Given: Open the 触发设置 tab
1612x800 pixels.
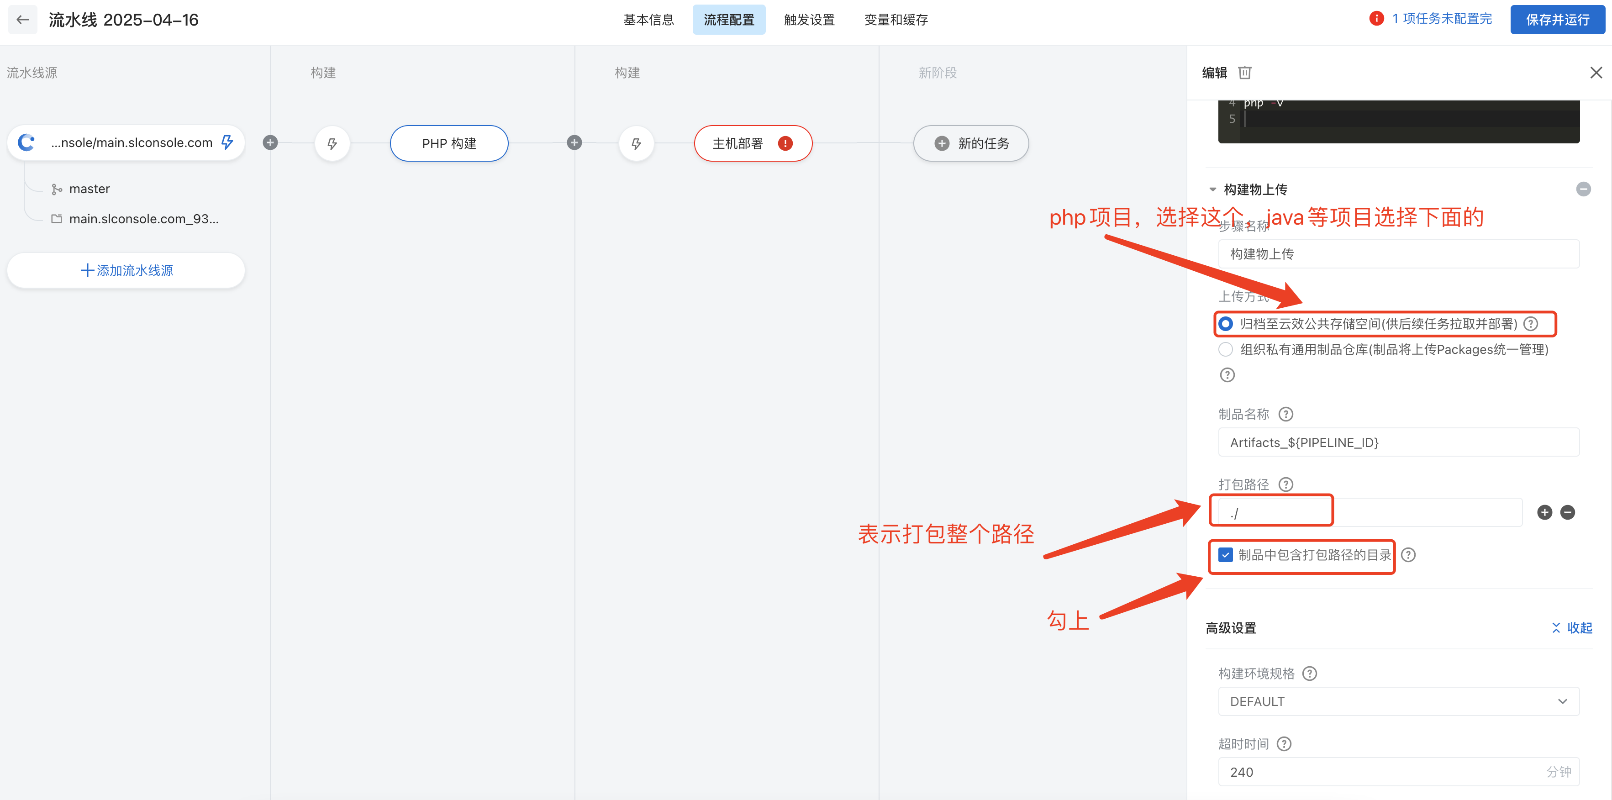Looking at the screenshot, I should [809, 19].
